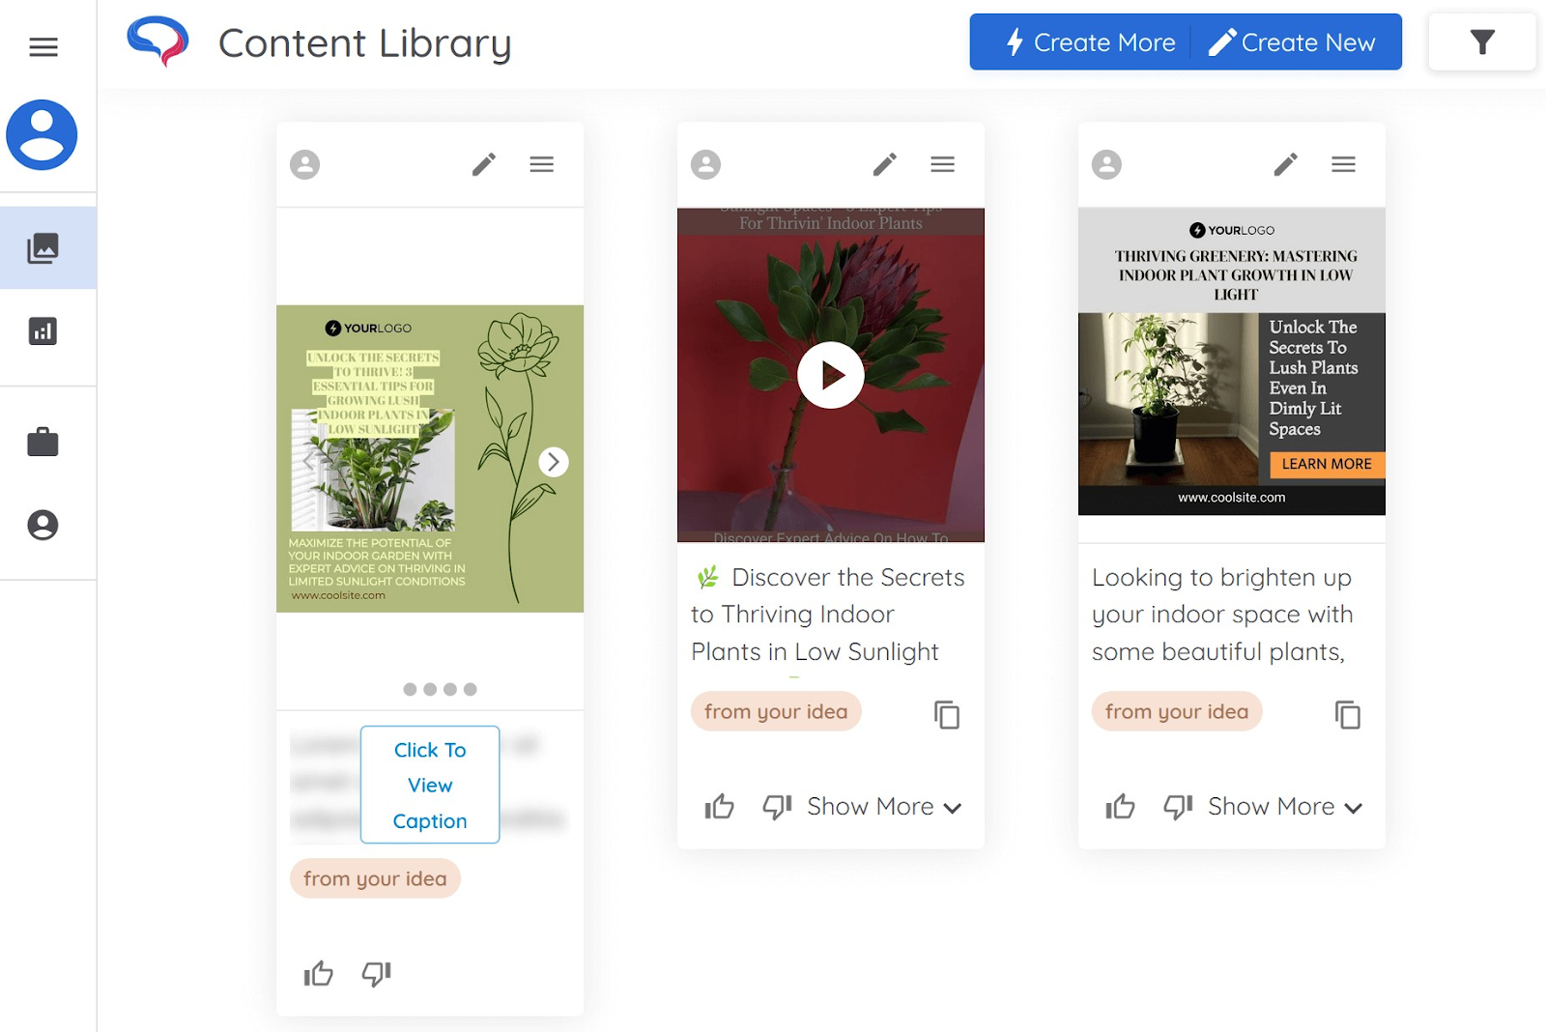Open the hamburger menu top-left

(43, 46)
